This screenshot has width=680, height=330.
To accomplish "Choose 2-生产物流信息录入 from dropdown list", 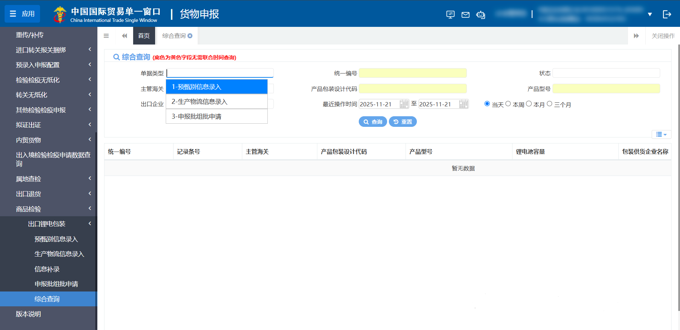I will click(x=217, y=102).
